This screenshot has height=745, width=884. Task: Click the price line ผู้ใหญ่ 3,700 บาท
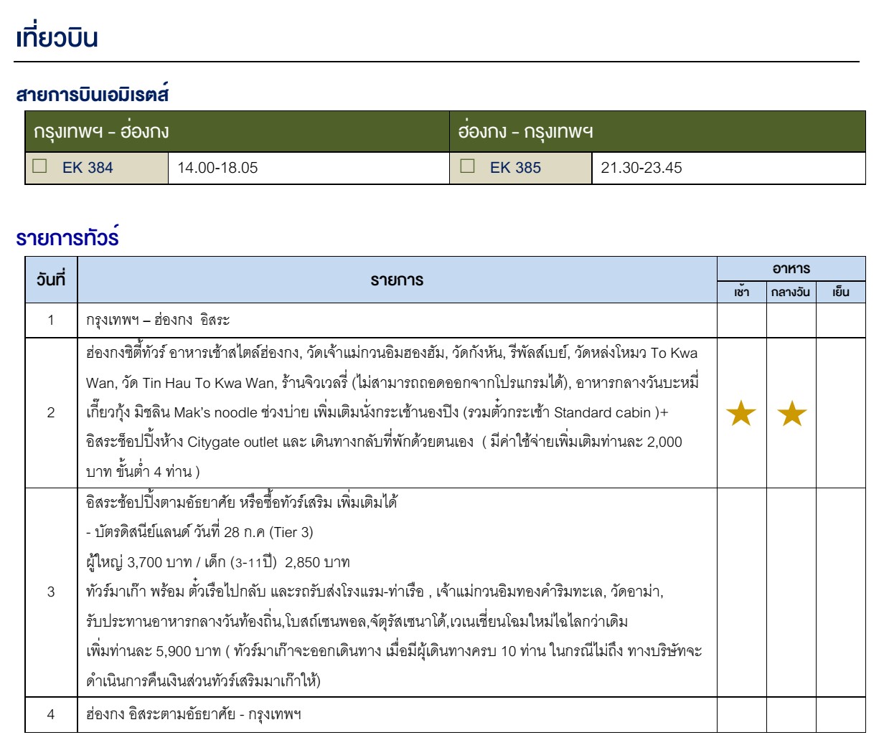coord(218,562)
